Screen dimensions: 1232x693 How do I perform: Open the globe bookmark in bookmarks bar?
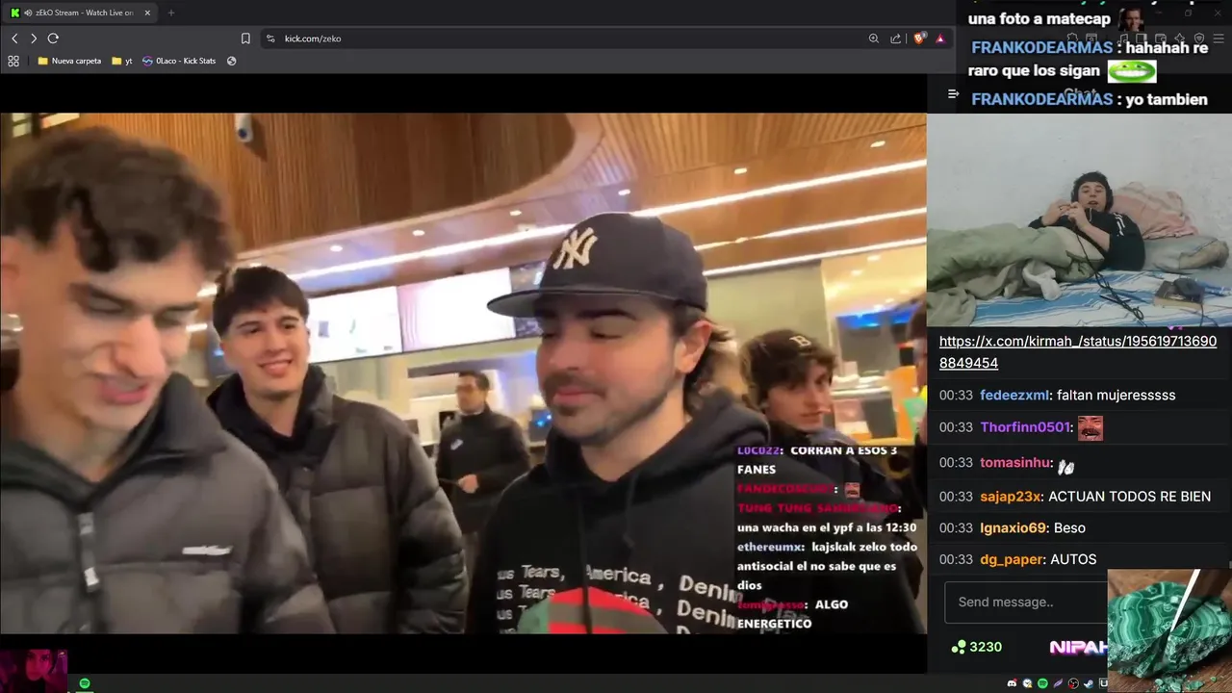pos(232,61)
